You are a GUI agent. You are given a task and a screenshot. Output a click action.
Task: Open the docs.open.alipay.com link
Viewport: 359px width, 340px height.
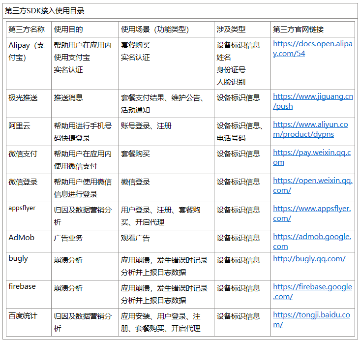(312, 49)
